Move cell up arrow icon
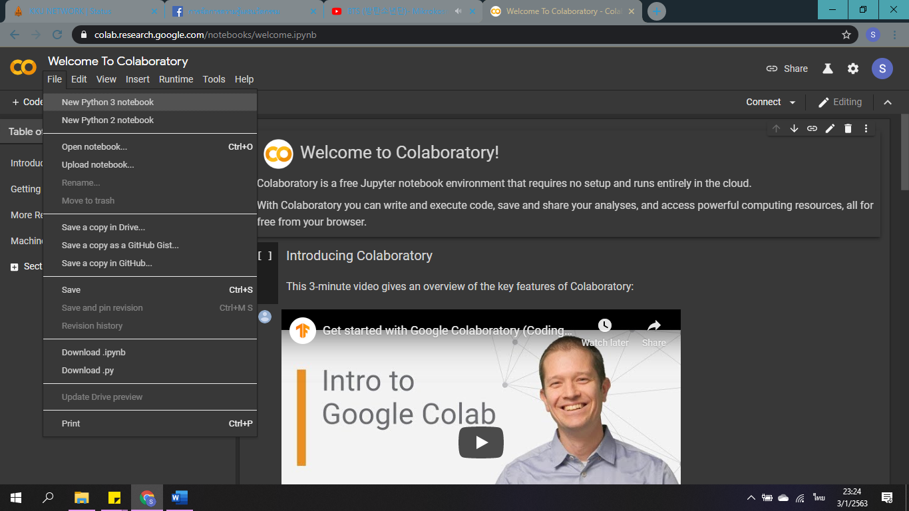This screenshot has height=511, width=909. (776, 128)
